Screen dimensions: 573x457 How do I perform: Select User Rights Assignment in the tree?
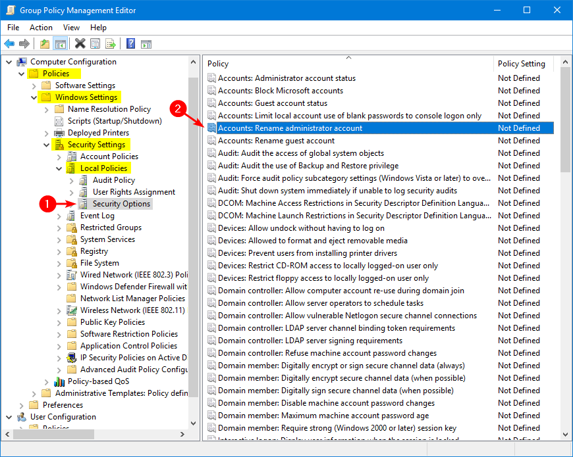134,192
